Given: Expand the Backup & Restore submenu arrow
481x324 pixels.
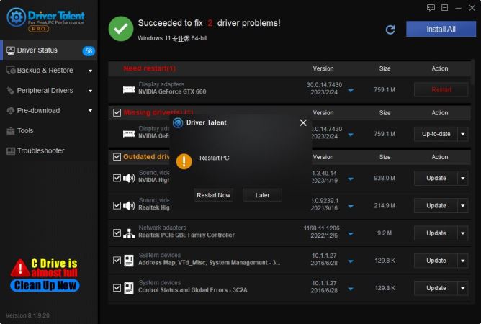Looking at the screenshot, I should click(x=90, y=71).
